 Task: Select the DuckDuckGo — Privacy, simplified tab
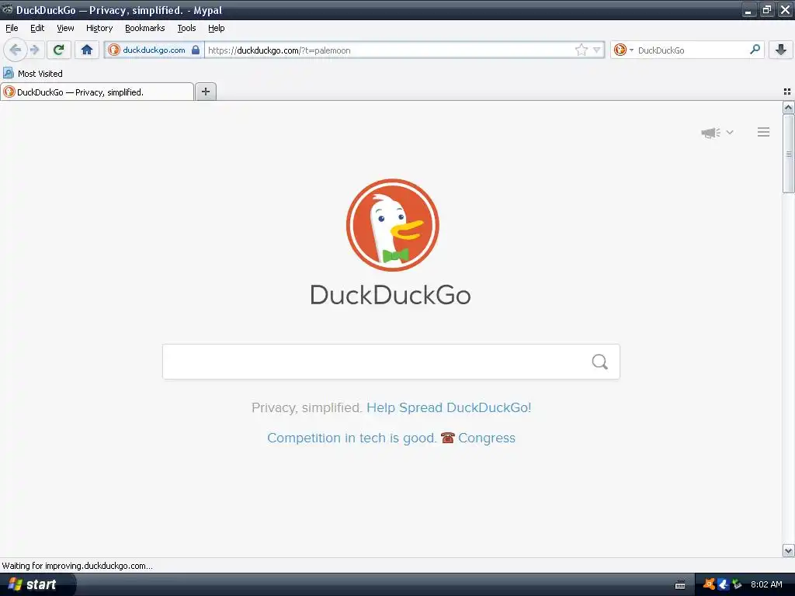[x=97, y=92]
